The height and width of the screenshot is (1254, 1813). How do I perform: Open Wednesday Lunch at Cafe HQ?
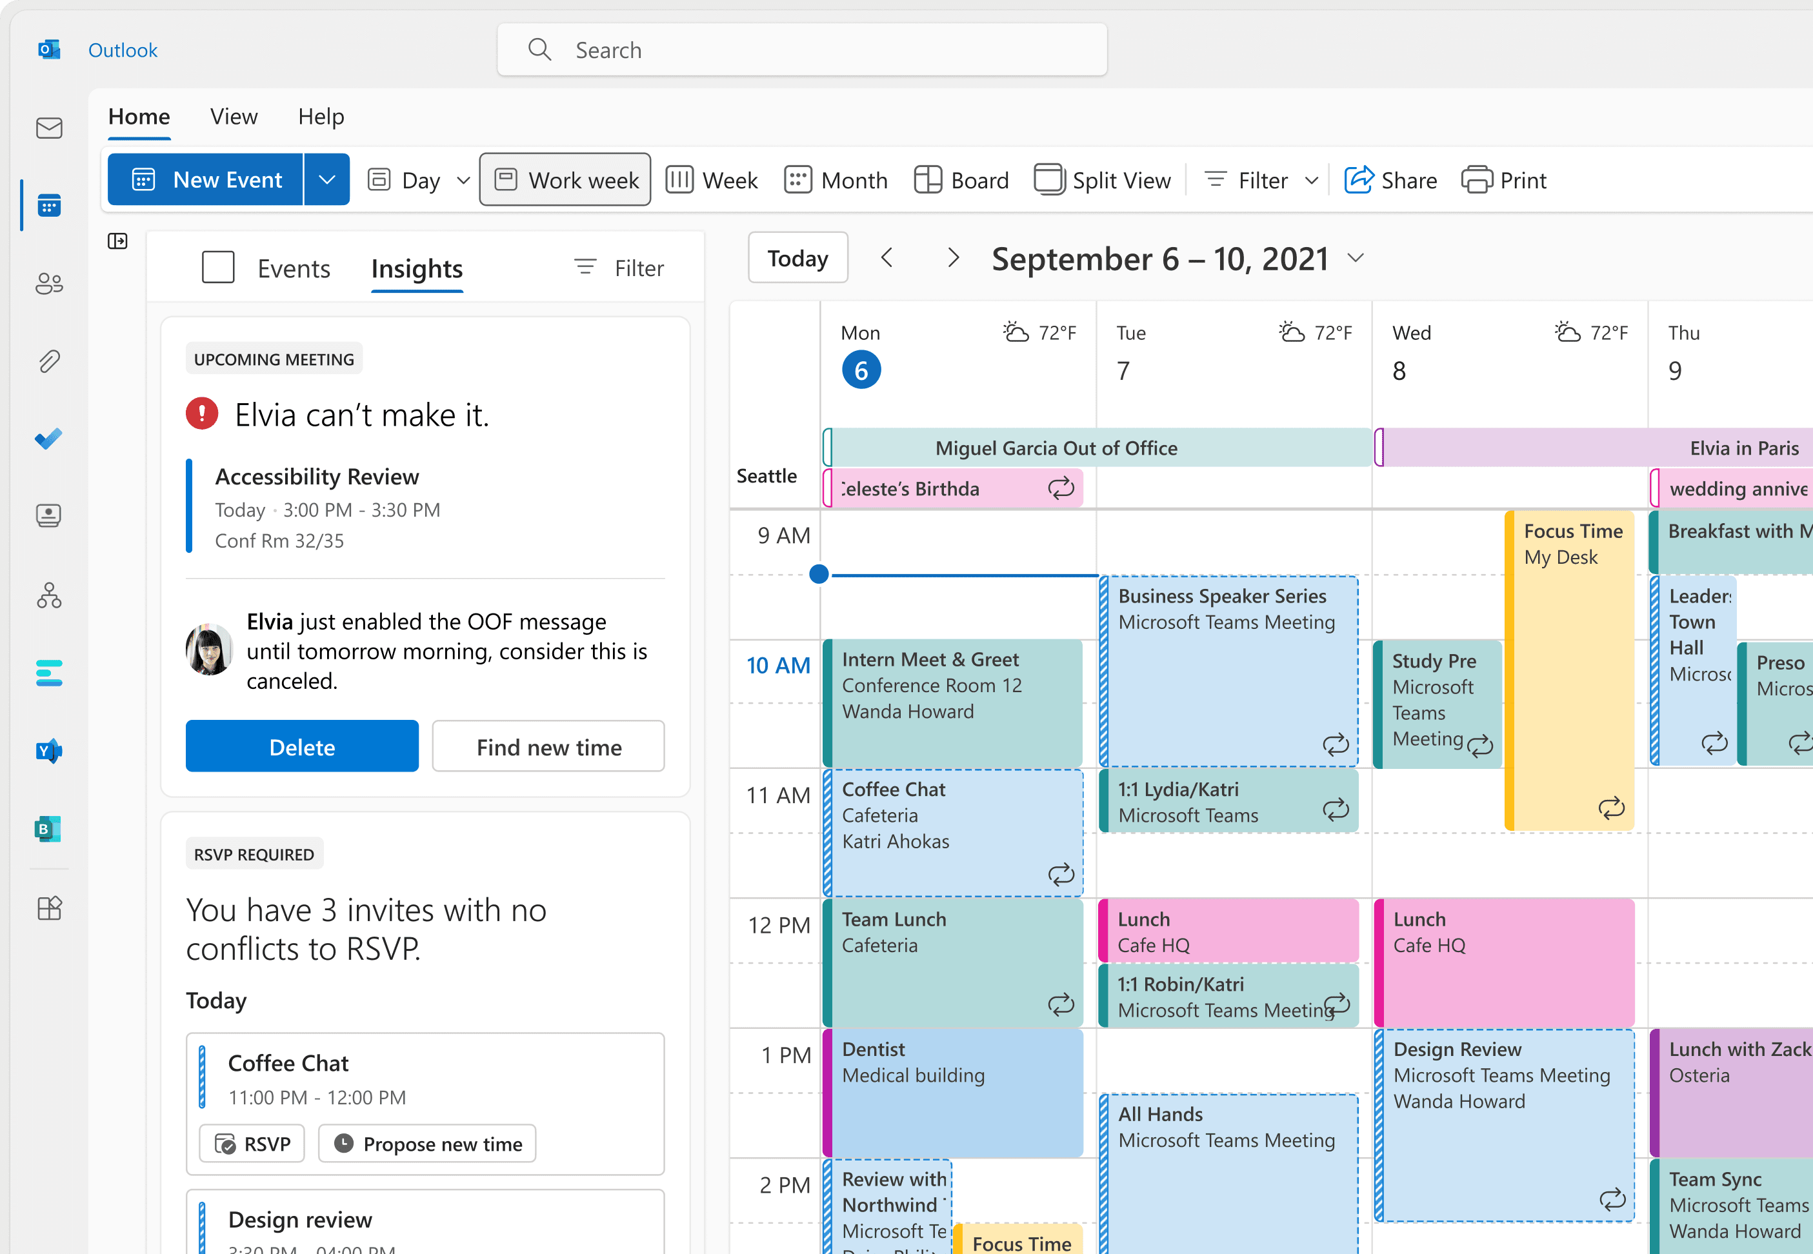pyautogui.click(x=1504, y=962)
